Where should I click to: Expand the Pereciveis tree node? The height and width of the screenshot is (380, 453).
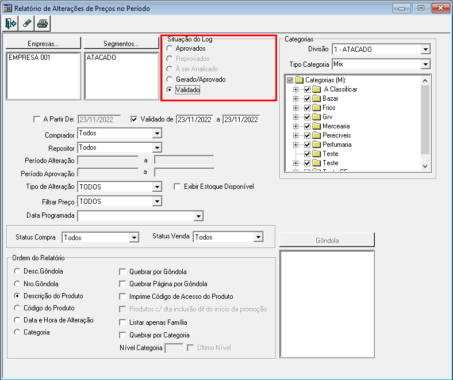pyautogui.click(x=295, y=135)
